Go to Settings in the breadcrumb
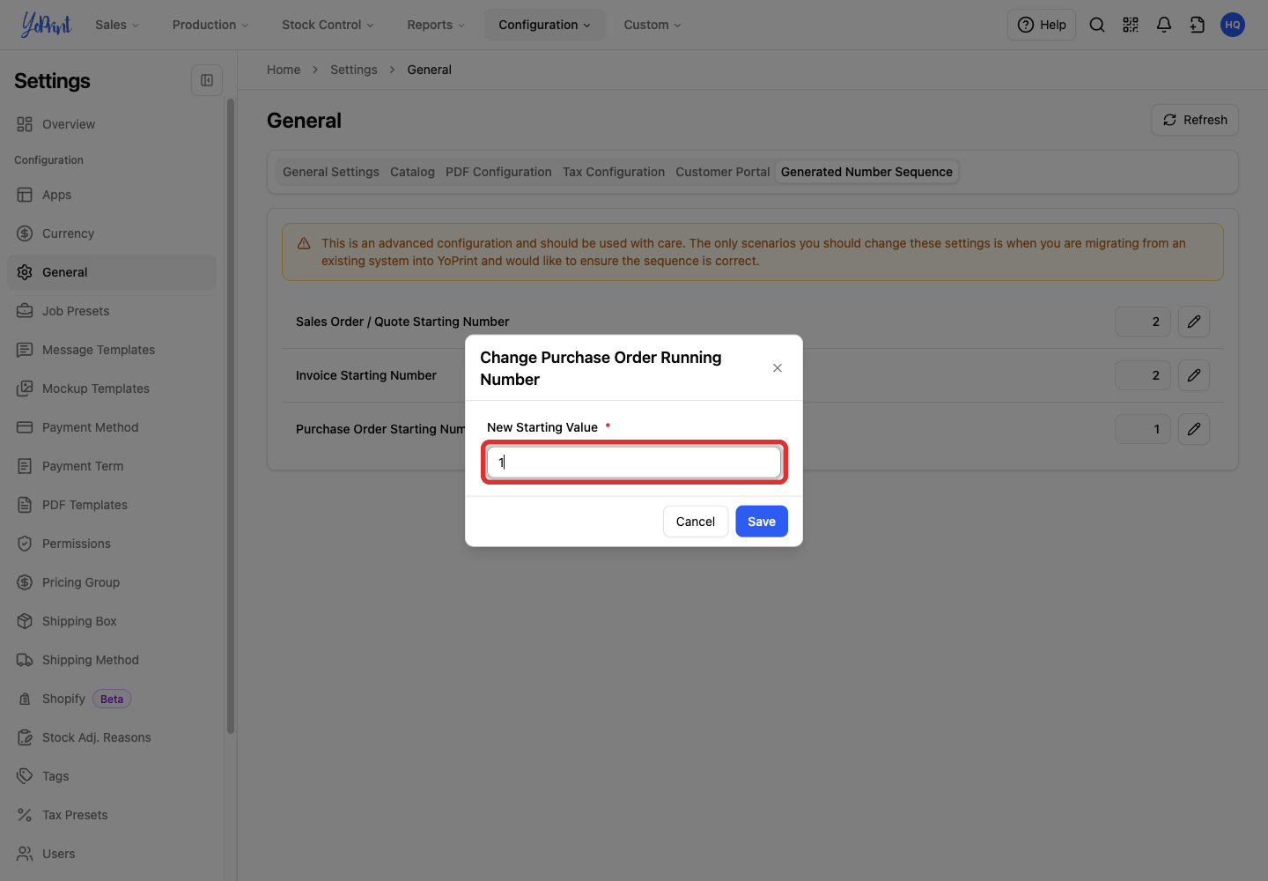The image size is (1268, 881). point(354,70)
